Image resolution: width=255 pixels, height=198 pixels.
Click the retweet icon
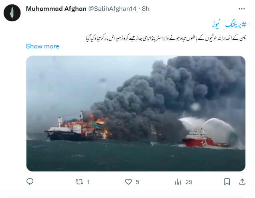[79, 182]
